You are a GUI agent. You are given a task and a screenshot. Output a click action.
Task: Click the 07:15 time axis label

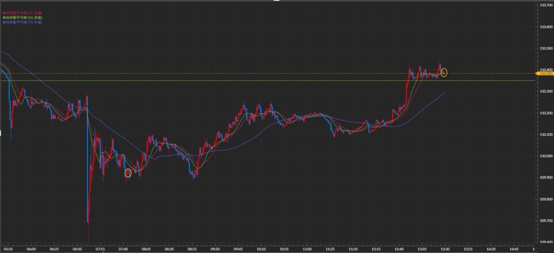(x=100, y=249)
